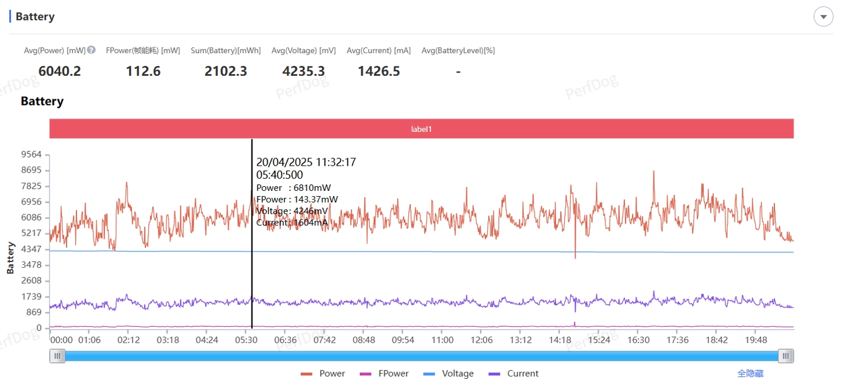The image size is (841, 391).
Task: Click the left handle of the range slider
Action: [x=57, y=356]
